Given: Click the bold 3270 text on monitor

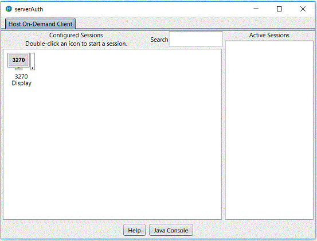Looking at the screenshot, I should 18,60.
